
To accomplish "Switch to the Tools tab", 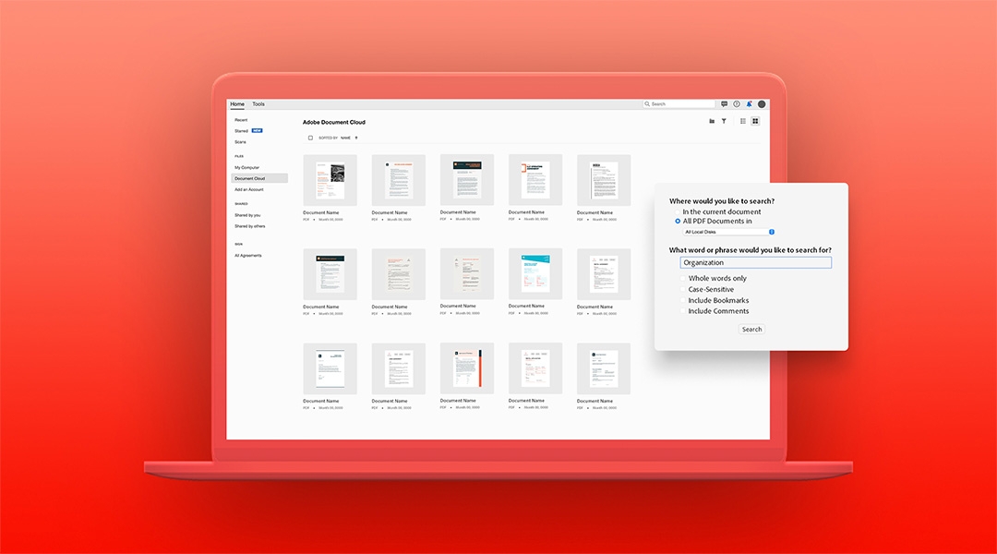I will click(x=258, y=103).
